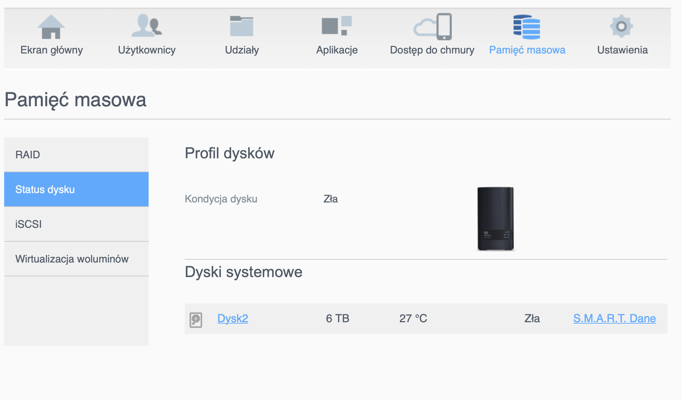
Task: Click the 27 °C temperature value
Action: (413, 318)
